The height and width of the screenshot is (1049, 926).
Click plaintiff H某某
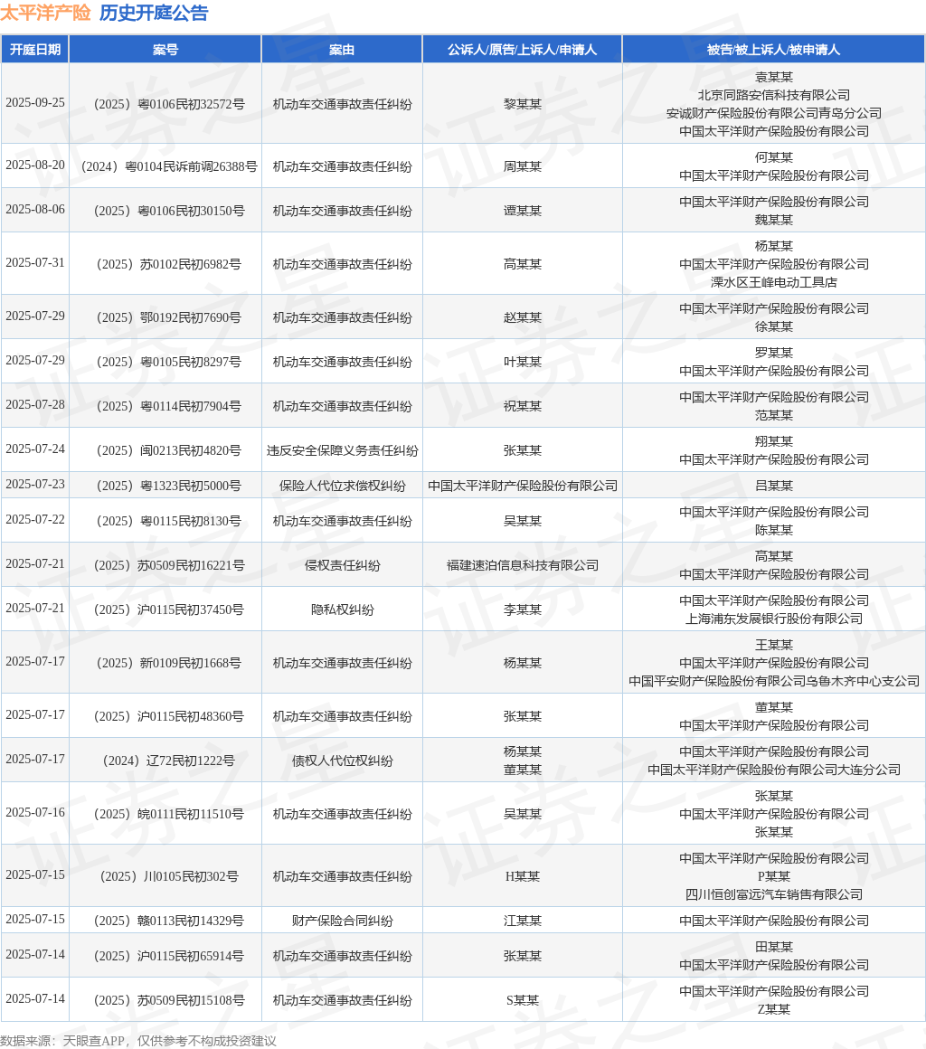tap(523, 876)
